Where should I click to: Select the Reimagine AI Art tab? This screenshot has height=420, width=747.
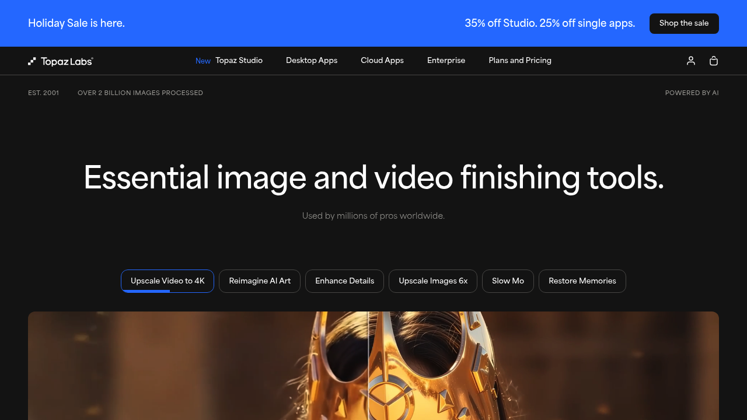260,281
